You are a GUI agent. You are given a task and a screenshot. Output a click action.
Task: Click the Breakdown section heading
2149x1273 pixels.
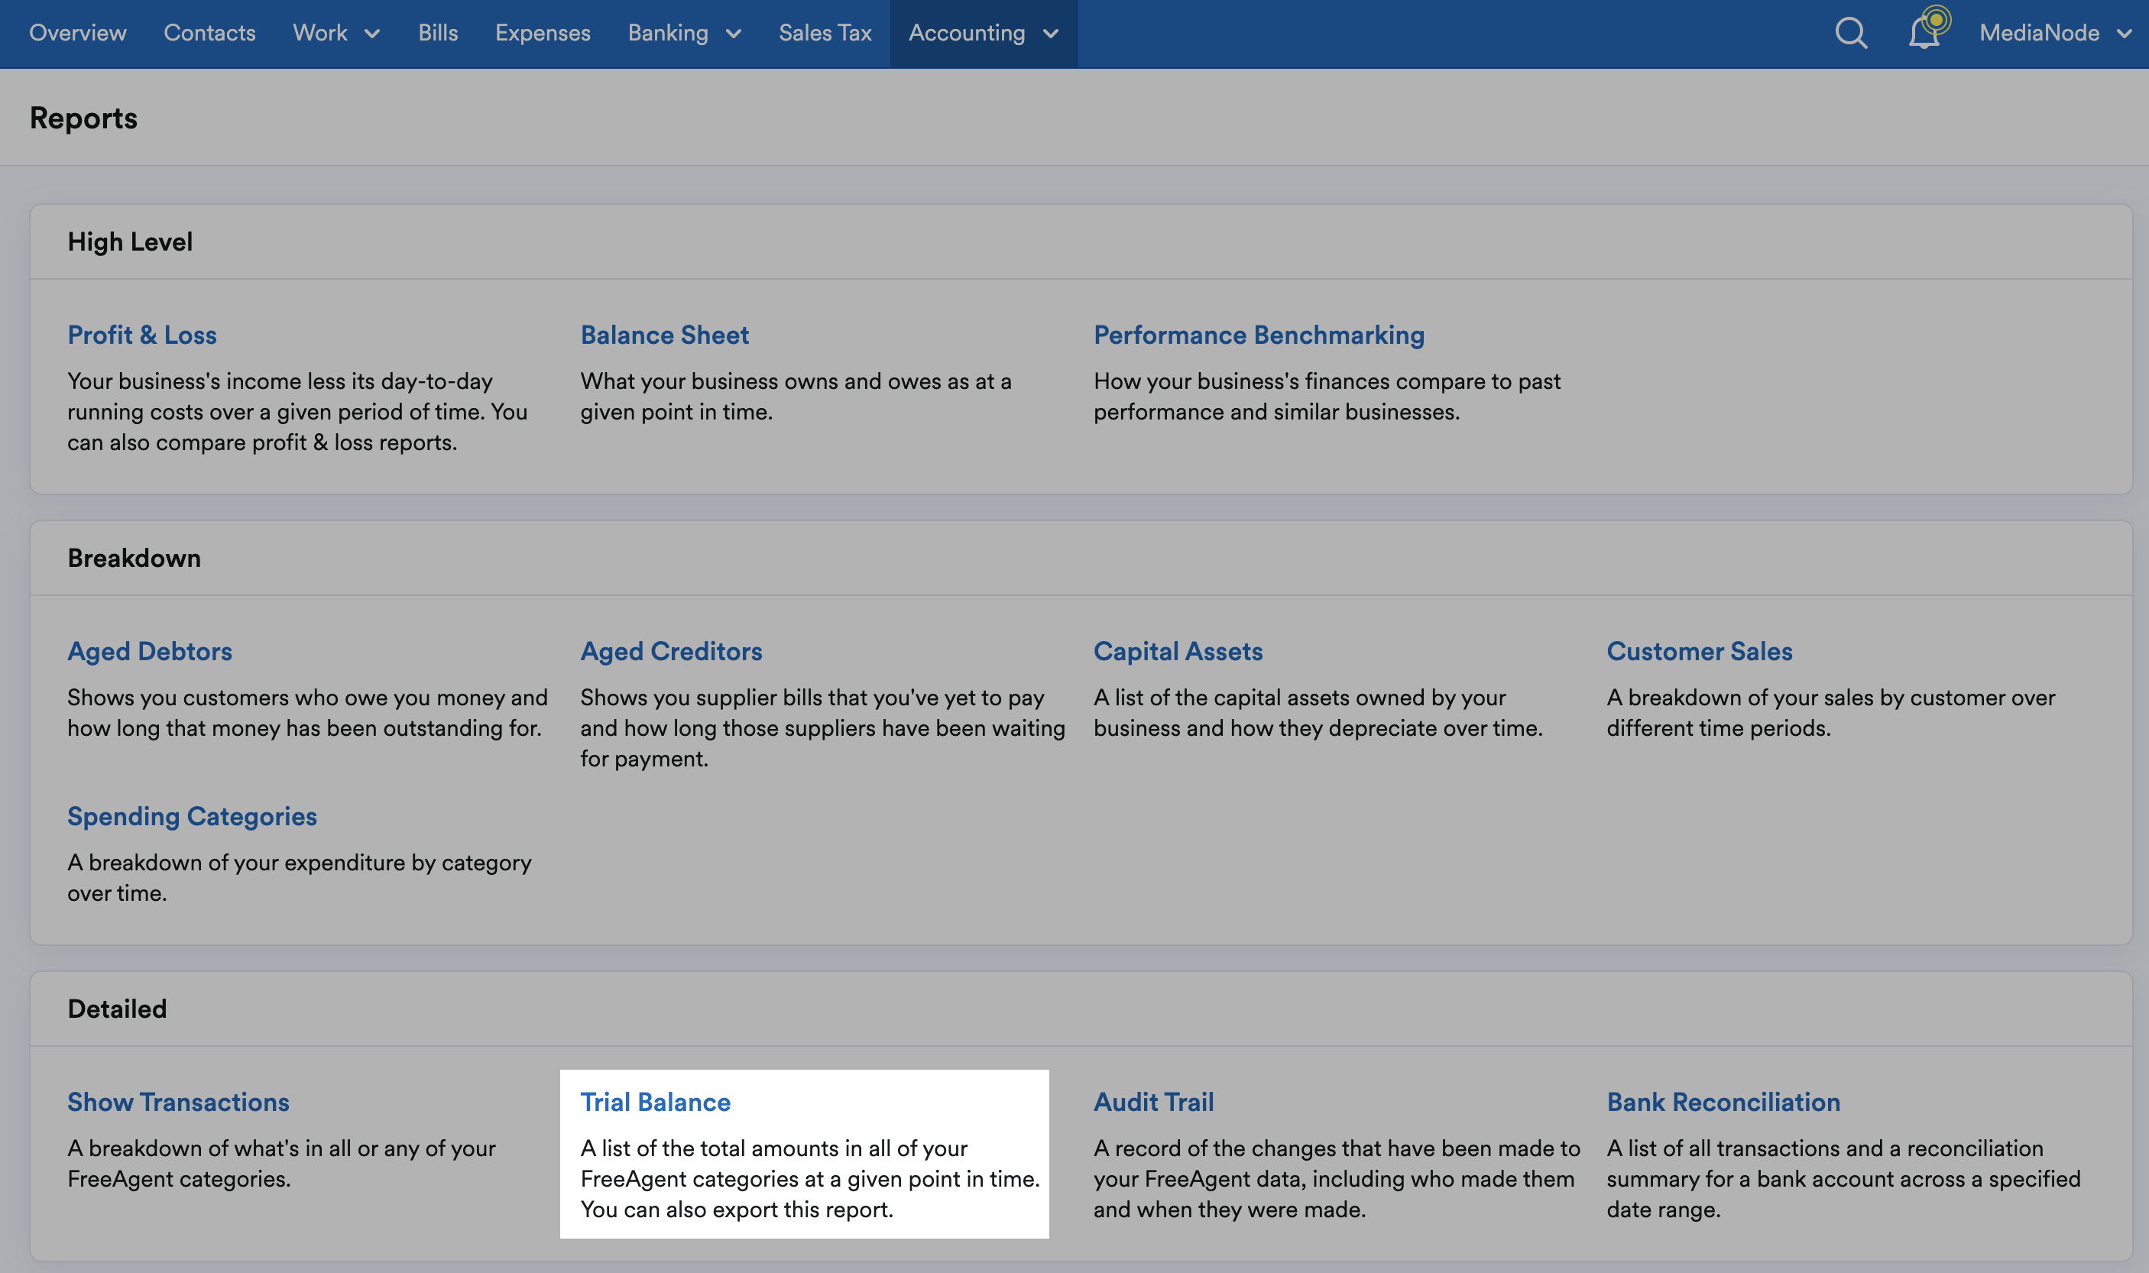134,559
